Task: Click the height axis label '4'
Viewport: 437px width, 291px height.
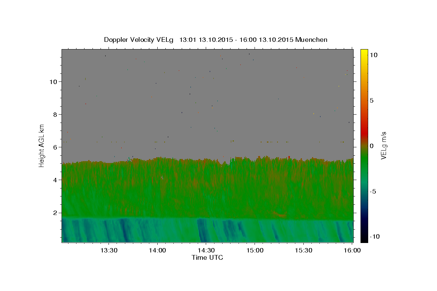Action: pyautogui.click(x=55, y=180)
